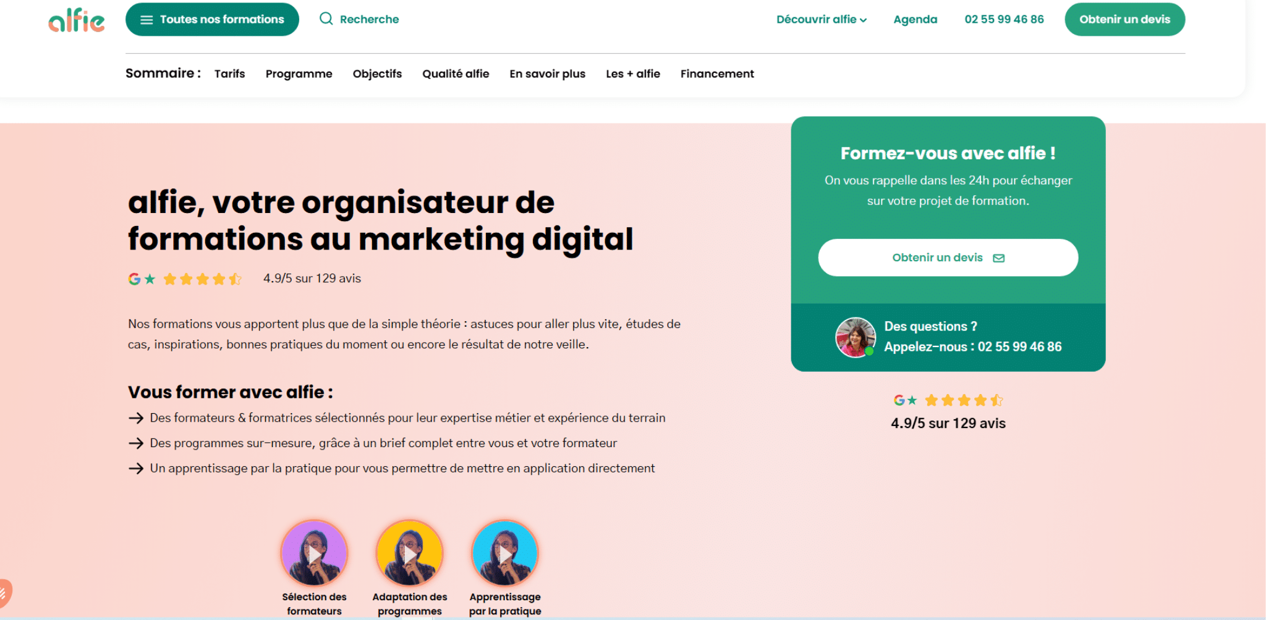Click the 'Vous former avec alfie :' heading
This screenshot has height=620, width=1266.
coord(231,392)
